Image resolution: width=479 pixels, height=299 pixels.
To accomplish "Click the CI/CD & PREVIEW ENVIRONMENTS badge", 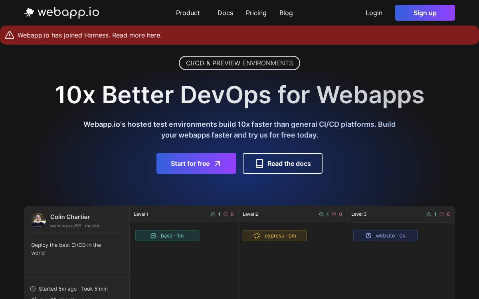I will (239, 63).
